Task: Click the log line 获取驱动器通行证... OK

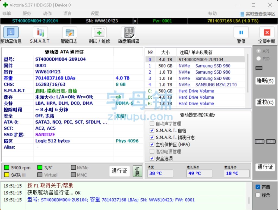Action: [54, 193]
